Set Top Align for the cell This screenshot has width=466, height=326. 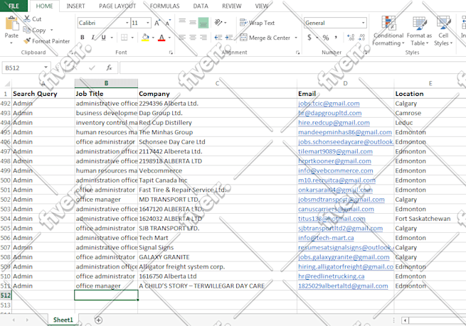coord(182,22)
